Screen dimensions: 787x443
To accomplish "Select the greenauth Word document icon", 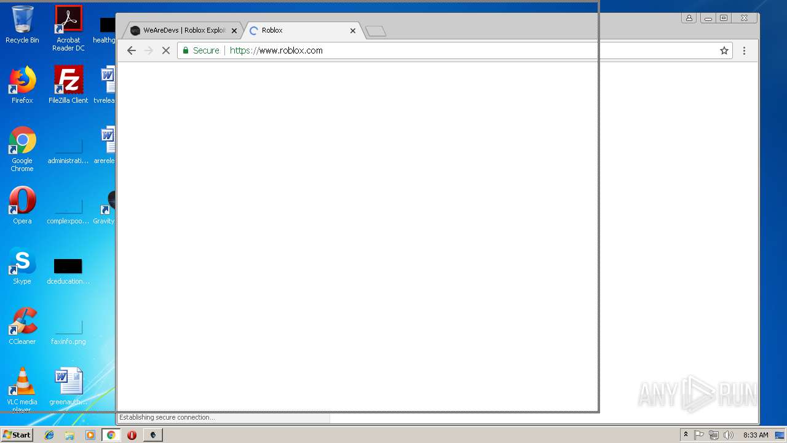I will [x=68, y=386].
